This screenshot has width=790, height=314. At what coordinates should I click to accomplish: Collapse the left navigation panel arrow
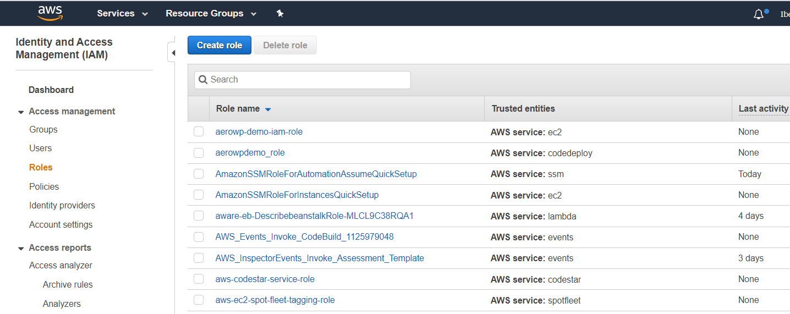coord(173,53)
